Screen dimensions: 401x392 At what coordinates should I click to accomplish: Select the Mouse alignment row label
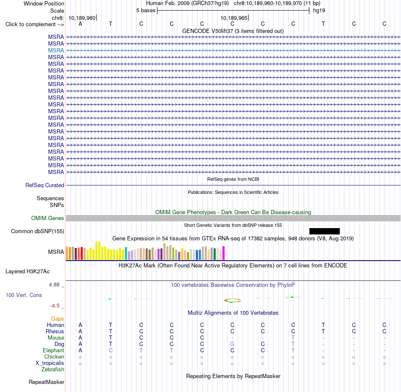point(56,338)
